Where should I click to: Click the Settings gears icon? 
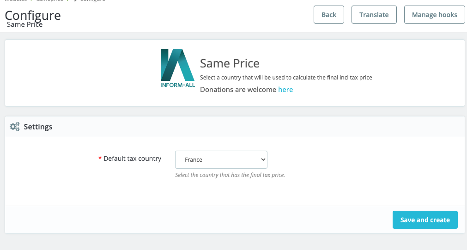pos(15,127)
